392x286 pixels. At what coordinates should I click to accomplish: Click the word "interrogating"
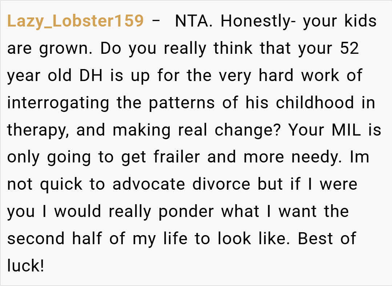pyautogui.click(x=58, y=103)
